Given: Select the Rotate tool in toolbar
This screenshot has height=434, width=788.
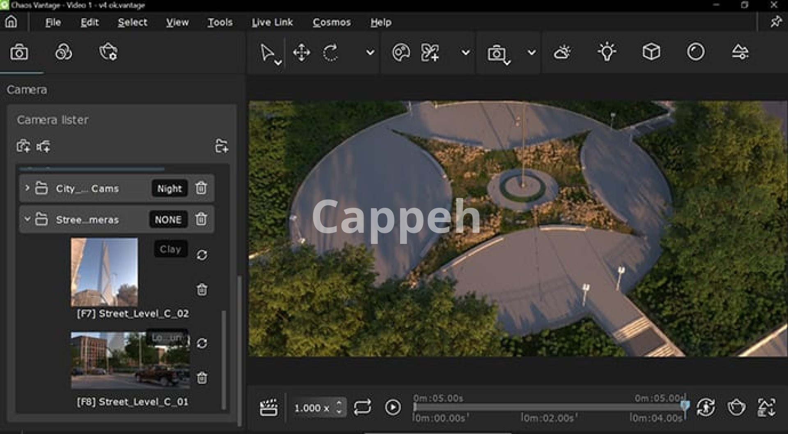Looking at the screenshot, I should click(x=330, y=53).
